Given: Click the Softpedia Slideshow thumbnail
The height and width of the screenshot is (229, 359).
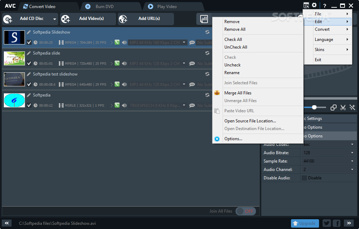Looking at the screenshot, I should 14,37.
